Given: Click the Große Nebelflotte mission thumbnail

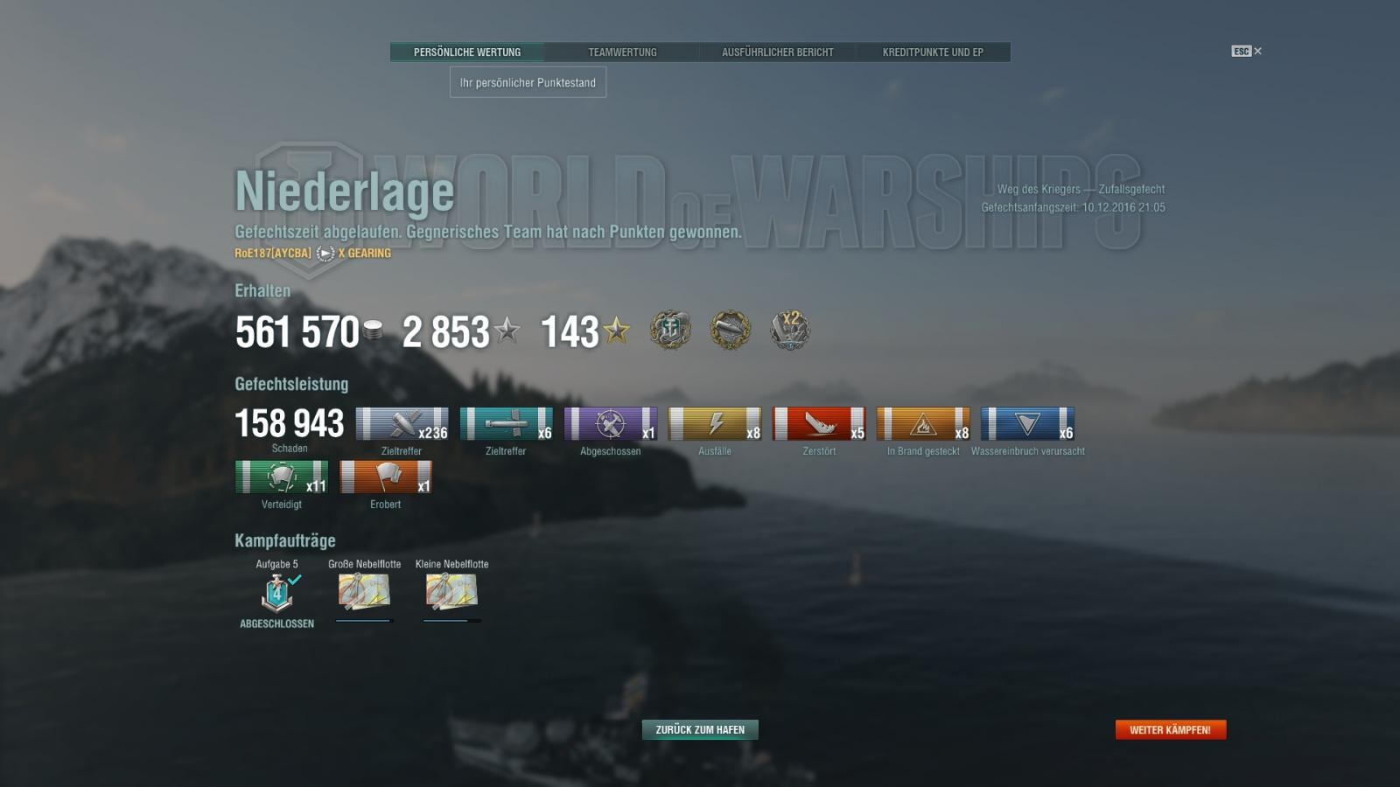Looking at the screenshot, I should tap(364, 592).
